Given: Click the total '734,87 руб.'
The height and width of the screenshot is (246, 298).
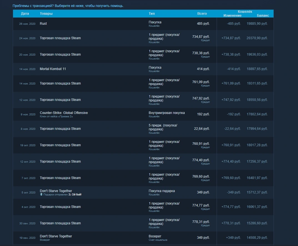Looking at the screenshot, I should [x=201, y=36].
